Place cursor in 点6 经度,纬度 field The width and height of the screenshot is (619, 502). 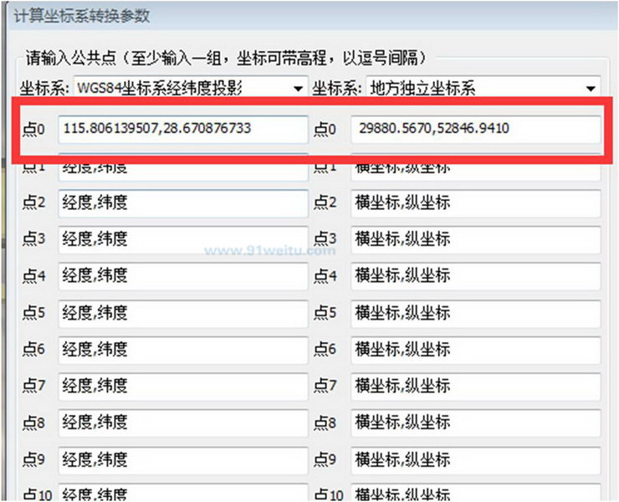[183, 350]
